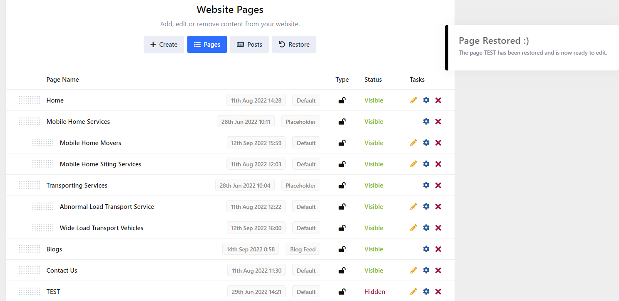The image size is (619, 301).
Task: Select Abnormal Load Transport Service page name
Action: (x=107, y=207)
